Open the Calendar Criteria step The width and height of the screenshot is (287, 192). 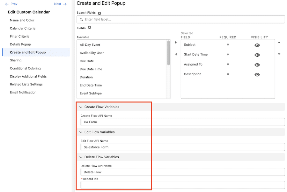click(23, 28)
